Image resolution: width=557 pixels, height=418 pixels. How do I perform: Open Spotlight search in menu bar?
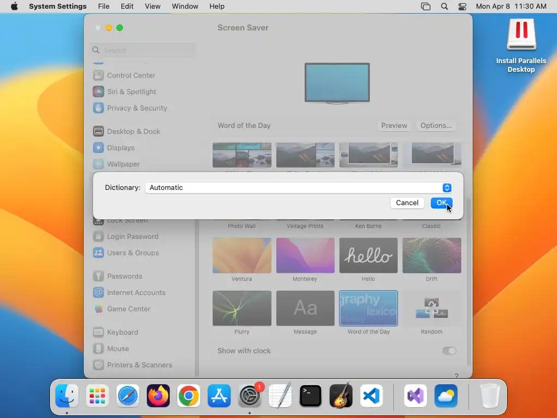click(x=444, y=7)
